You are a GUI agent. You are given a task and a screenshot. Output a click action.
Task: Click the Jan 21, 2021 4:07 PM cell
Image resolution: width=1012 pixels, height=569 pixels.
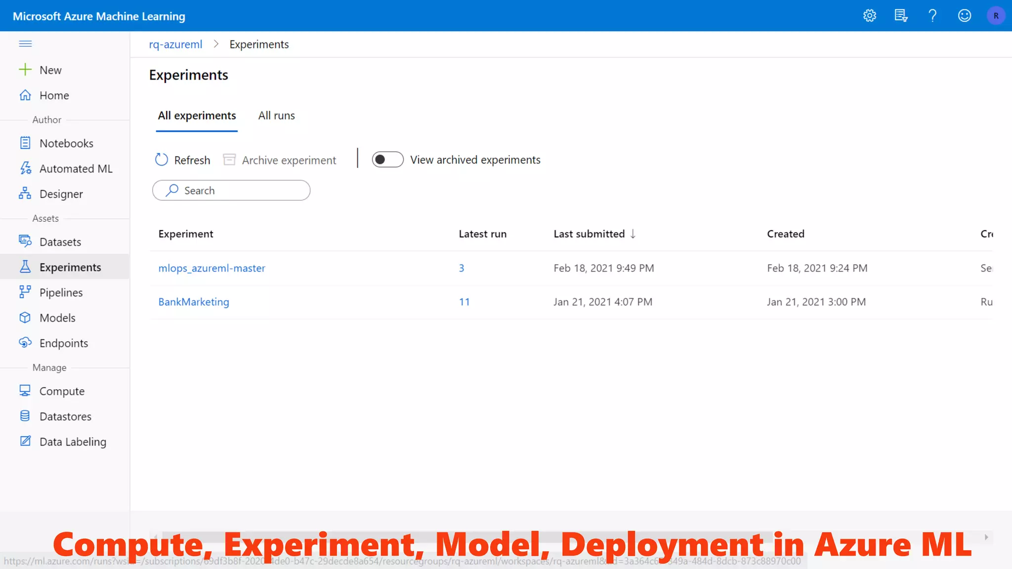(x=603, y=302)
